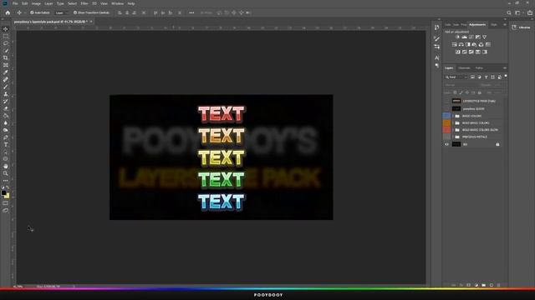Image resolution: width=535 pixels, height=300 pixels.
Task: Expand the BASIC COLORS folder
Action: [x=453, y=116]
